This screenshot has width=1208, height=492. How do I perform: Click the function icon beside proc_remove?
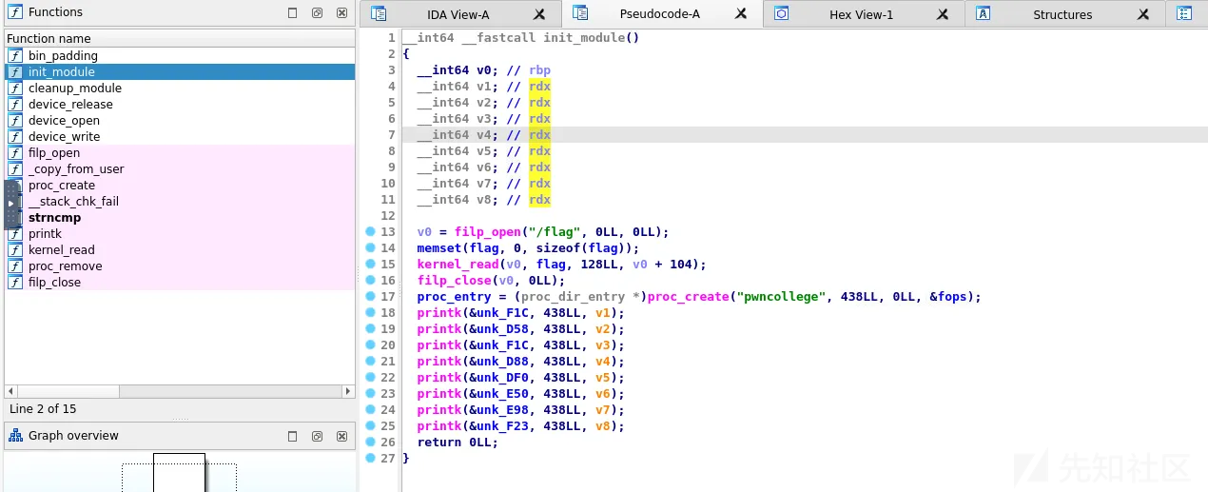pos(15,266)
